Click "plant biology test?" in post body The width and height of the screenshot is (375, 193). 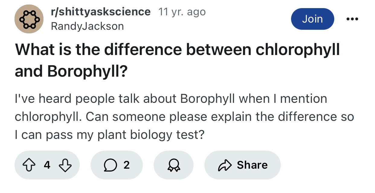150,135
